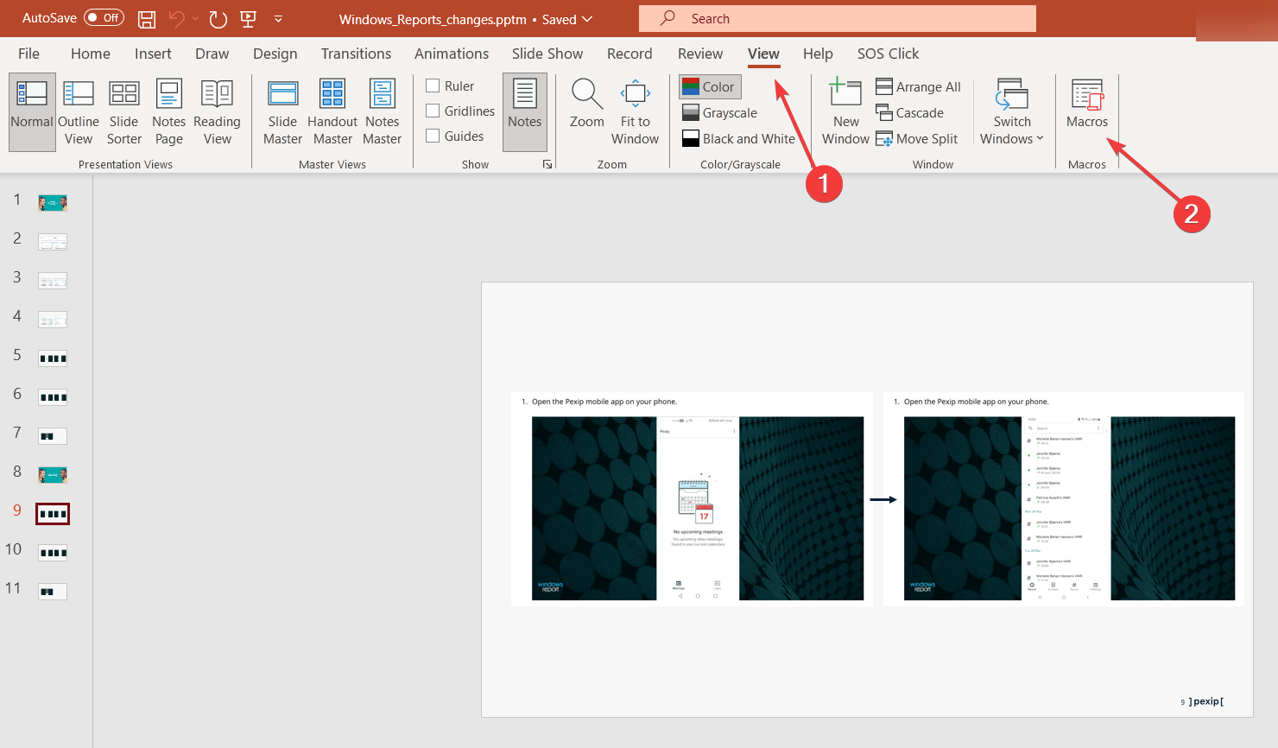Select slide 5 thumbnail
The width and height of the screenshot is (1278, 748).
(x=53, y=358)
